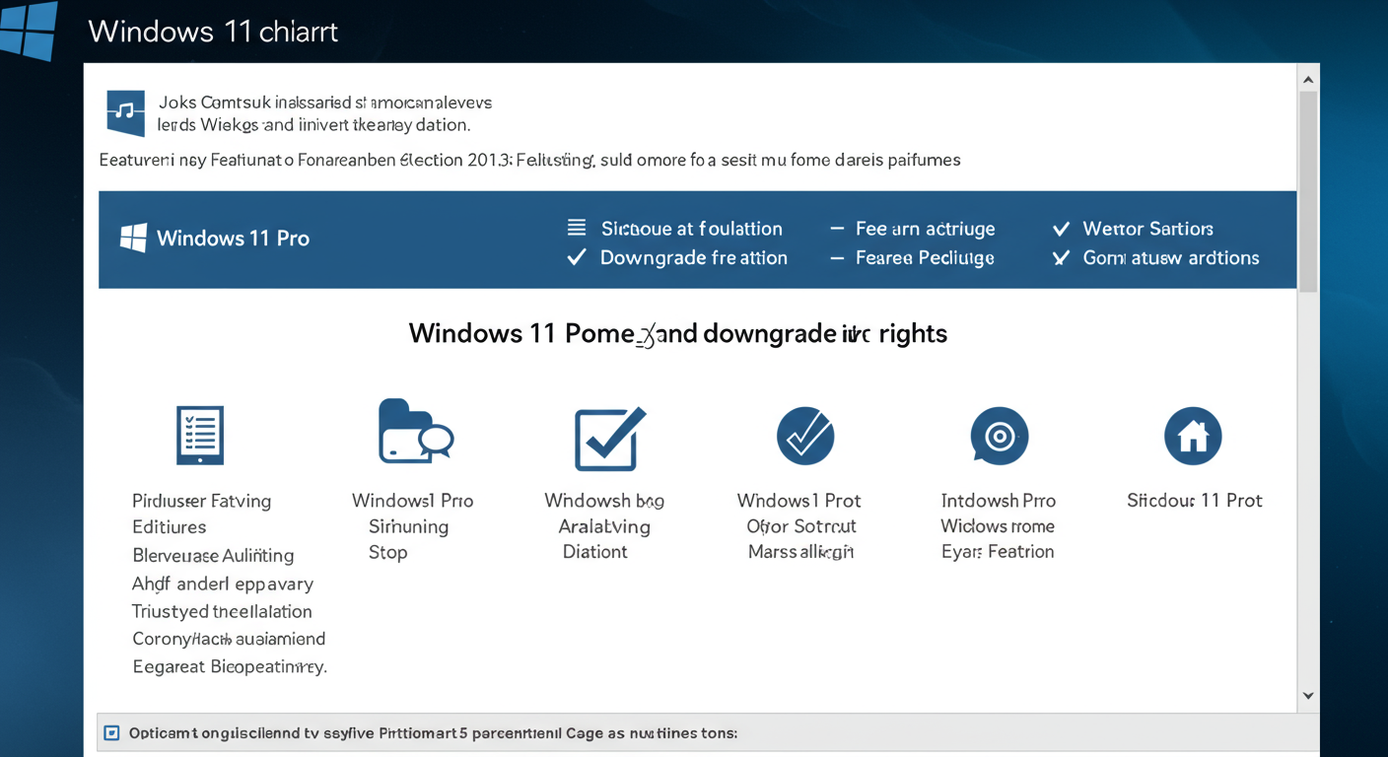Click the square checkbox icon above 'Wndowsh bag'
The width and height of the screenshot is (1388, 757).
[x=609, y=438]
